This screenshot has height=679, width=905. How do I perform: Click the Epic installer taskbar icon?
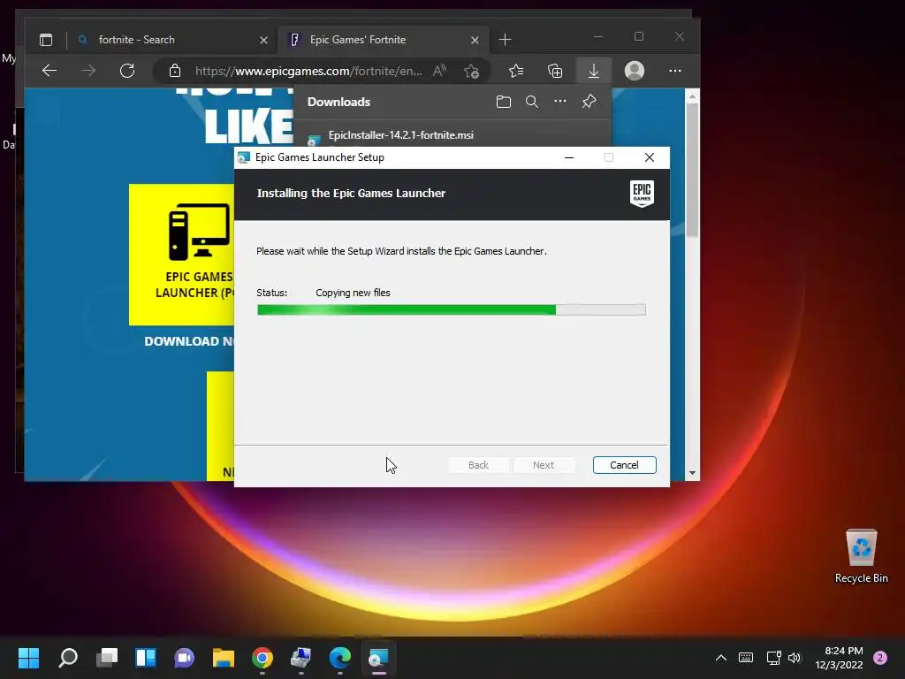click(378, 658)
